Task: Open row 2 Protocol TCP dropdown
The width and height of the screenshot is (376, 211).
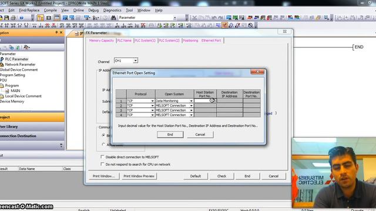Action: pyautogui.click(x=152, y=105)
